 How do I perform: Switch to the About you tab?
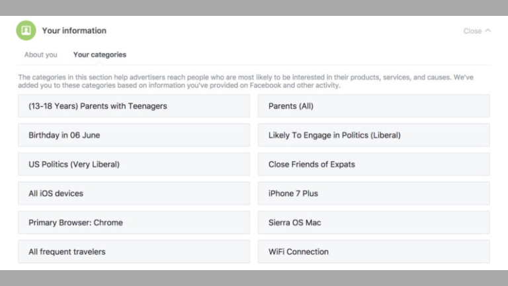coord(40,55)
